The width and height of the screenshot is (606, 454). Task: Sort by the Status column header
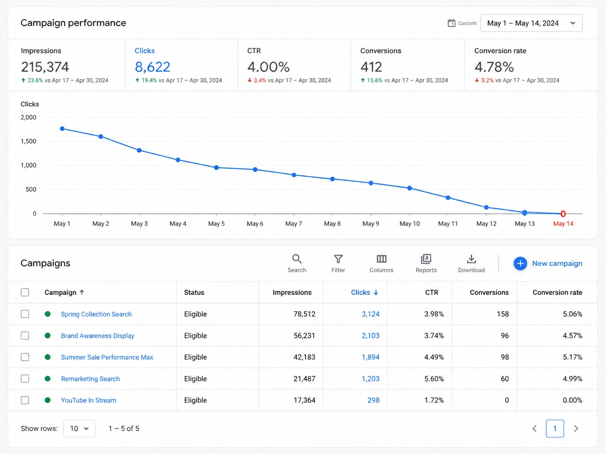(194, 292)
